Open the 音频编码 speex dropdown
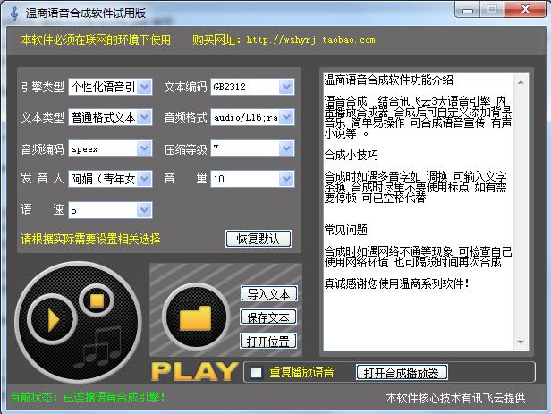The image size is (551, 414). (144, 148)
